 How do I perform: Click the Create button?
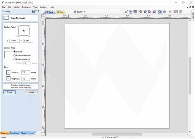pyautogui.click(x=9, y=92)
